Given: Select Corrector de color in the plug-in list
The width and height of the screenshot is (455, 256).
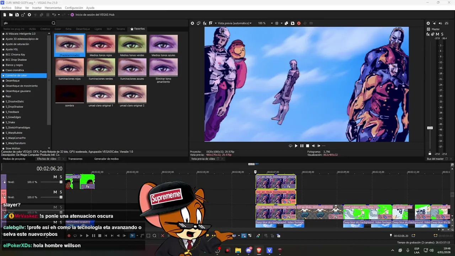Looking at the screenshot, I should (24, 75).
